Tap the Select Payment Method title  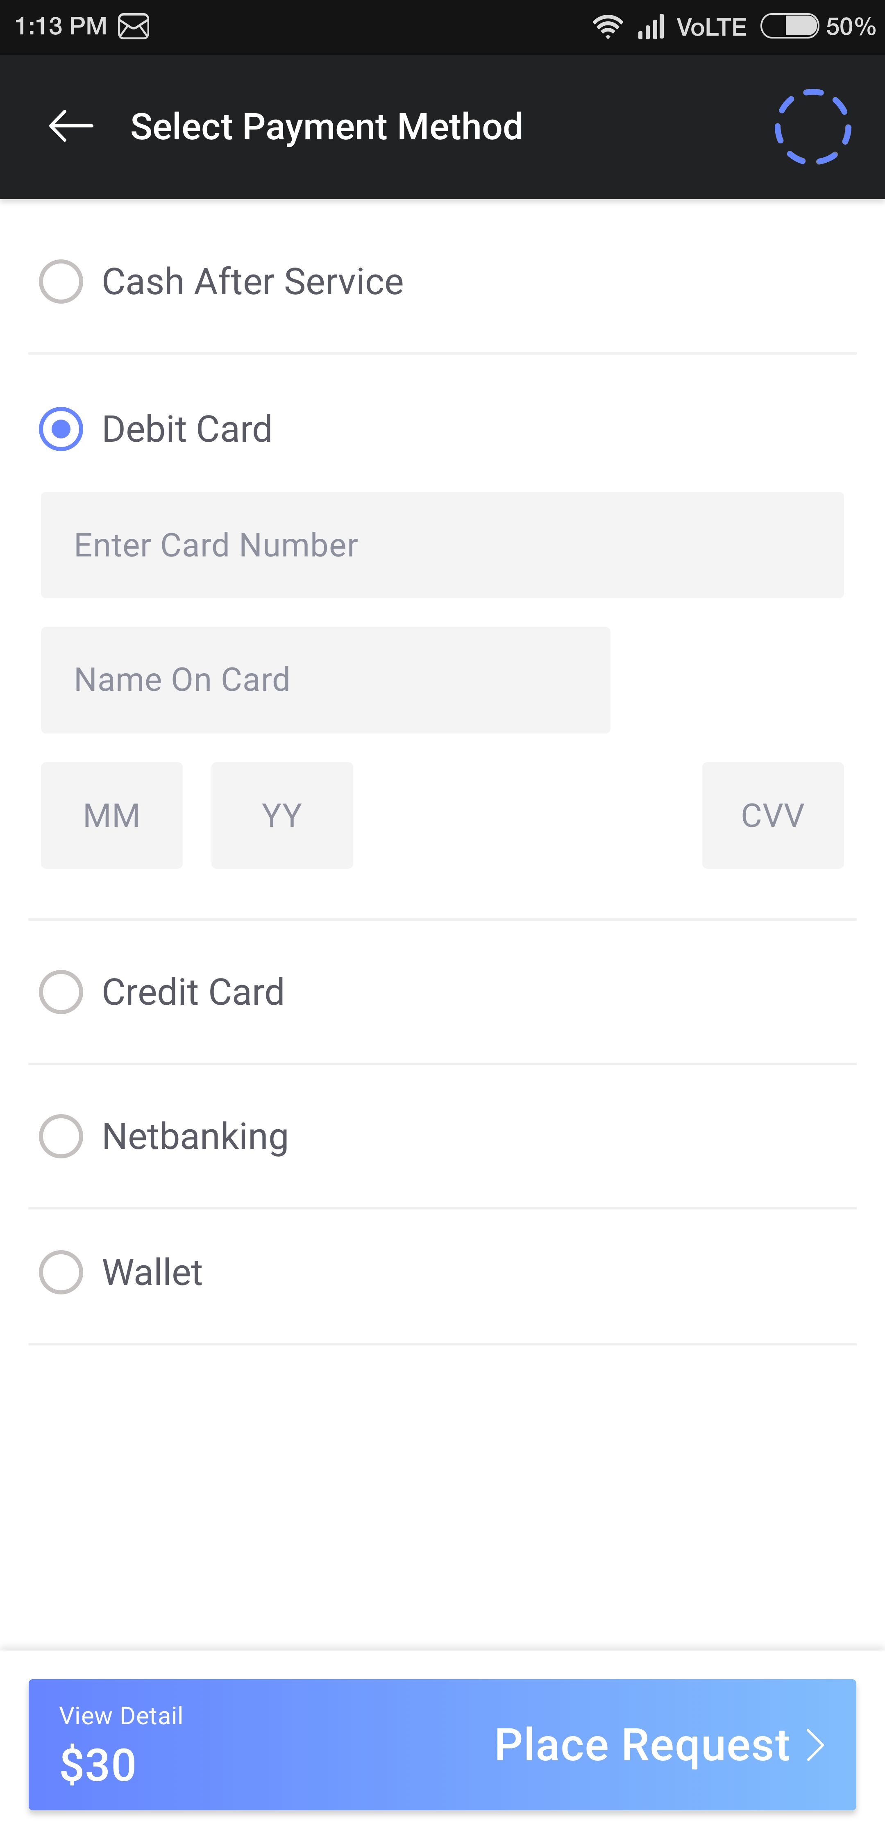coord(327,126)
